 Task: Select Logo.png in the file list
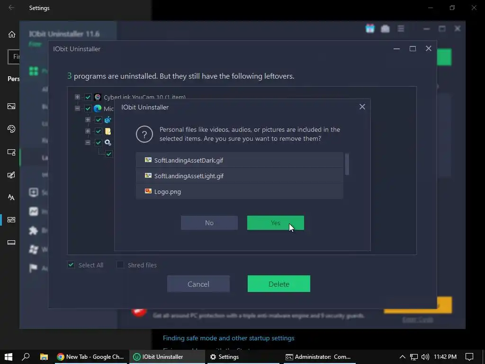239,191
